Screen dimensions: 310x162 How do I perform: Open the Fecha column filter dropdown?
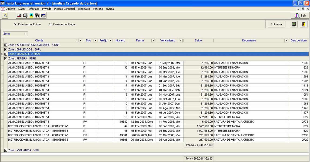(x=153, y=40)
